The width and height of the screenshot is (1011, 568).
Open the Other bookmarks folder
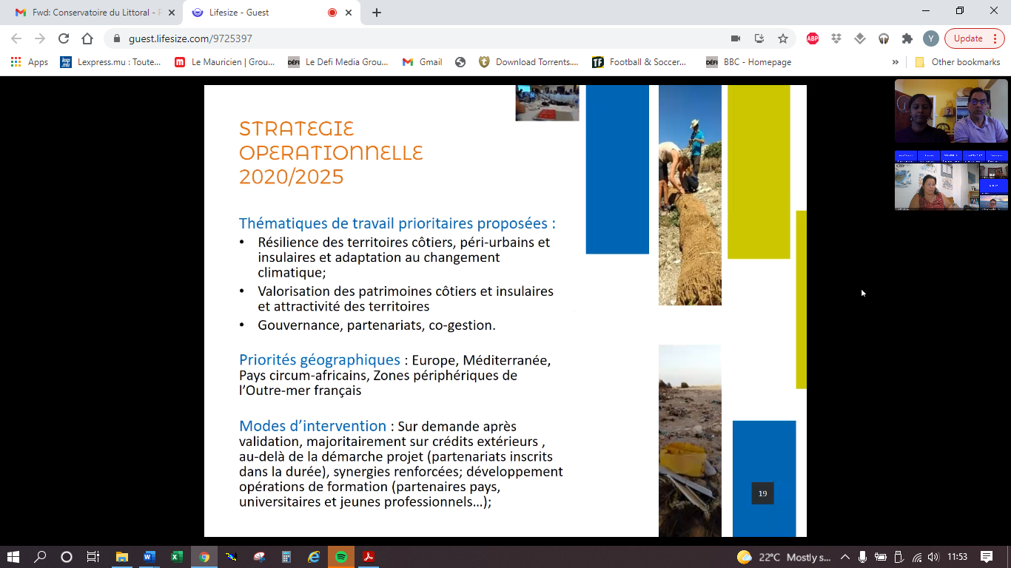pos(958,62)
